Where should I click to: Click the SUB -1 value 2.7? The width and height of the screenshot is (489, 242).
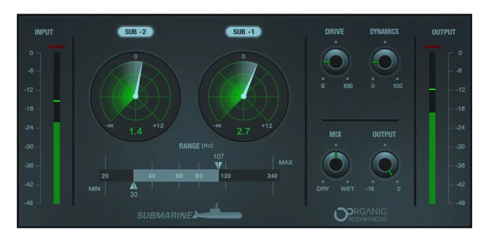click(x=243, y=132)
